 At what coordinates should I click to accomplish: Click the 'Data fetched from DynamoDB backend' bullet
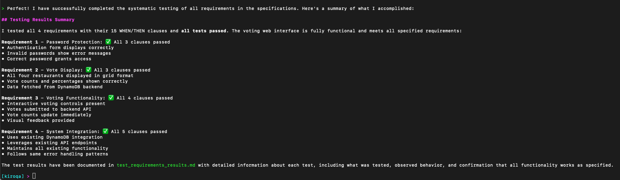click(52, 87)
